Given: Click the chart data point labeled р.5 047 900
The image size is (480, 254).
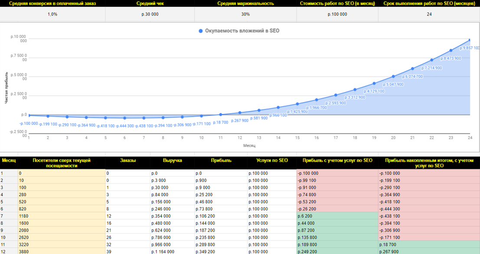Looking at the screenshot, I should coord(393,76).
